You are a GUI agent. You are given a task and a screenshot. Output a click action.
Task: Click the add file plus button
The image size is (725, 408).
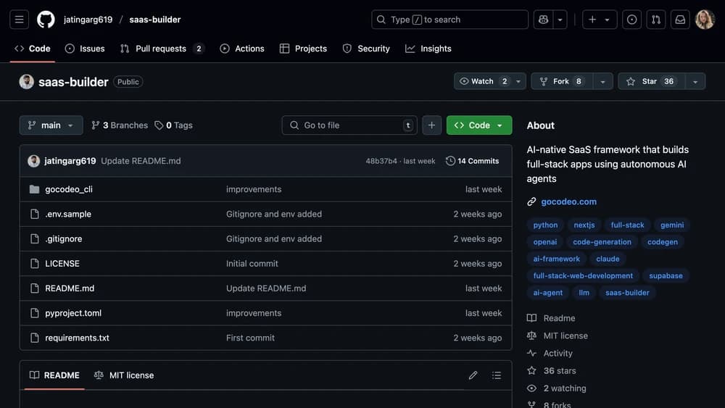tap(431, 125)
